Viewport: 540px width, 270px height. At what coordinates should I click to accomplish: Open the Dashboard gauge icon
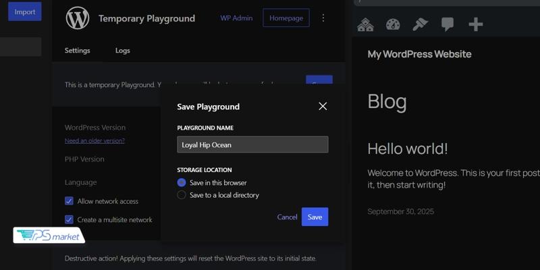(393, 25)
